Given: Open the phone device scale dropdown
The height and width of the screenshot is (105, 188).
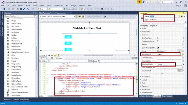Looking at the screenshot, I should click(57, 17).
